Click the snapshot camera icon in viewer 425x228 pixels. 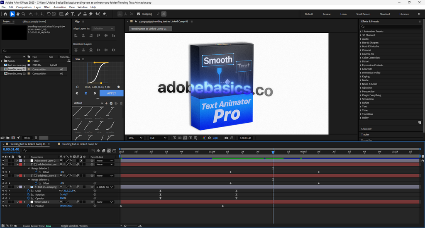tap(226, 138)
